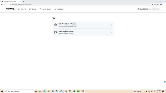
Task: Click the Get $1000 referral link
Action: tap(143, 9)
